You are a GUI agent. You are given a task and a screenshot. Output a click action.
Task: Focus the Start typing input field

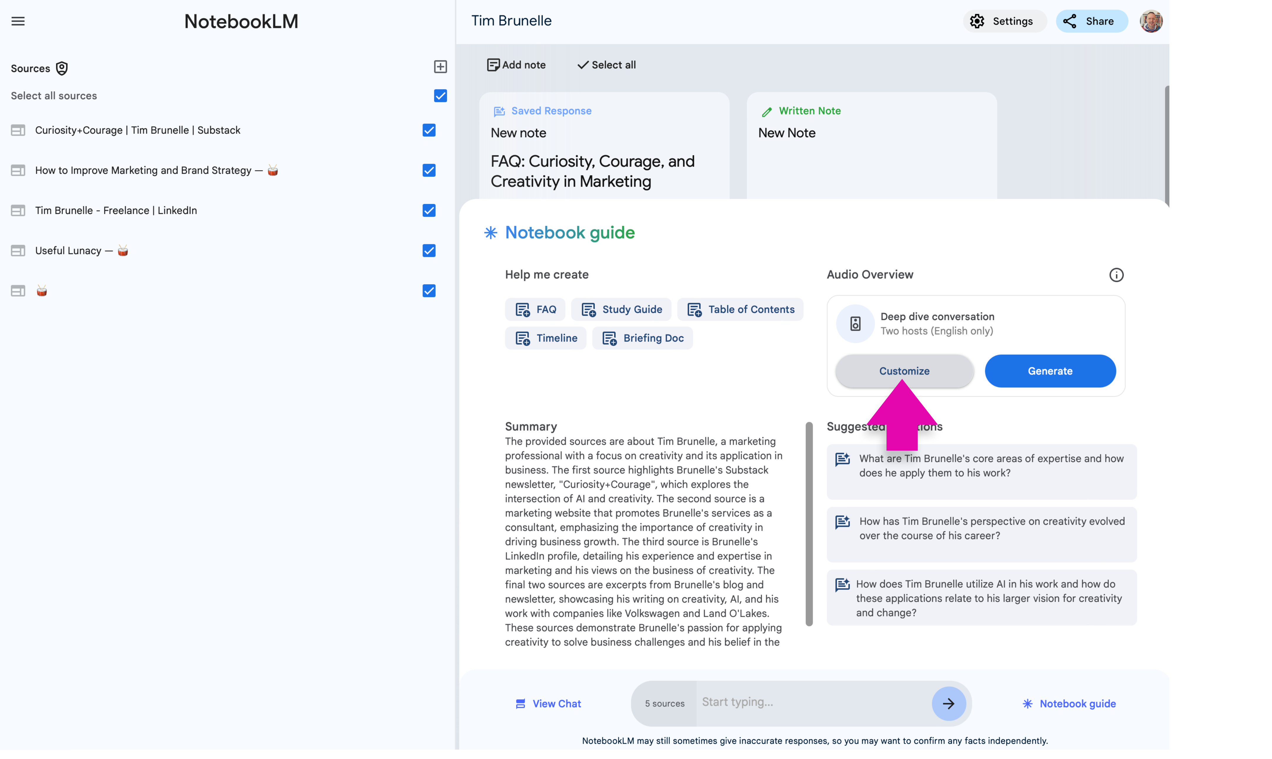coord(814,702)
